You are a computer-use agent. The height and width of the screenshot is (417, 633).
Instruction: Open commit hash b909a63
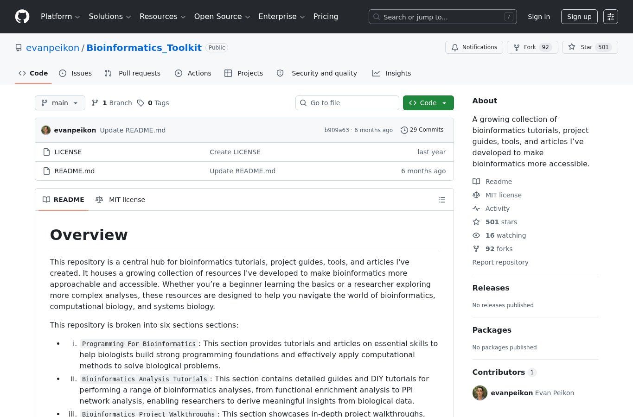pyautogui.click(x=337, y=130)
